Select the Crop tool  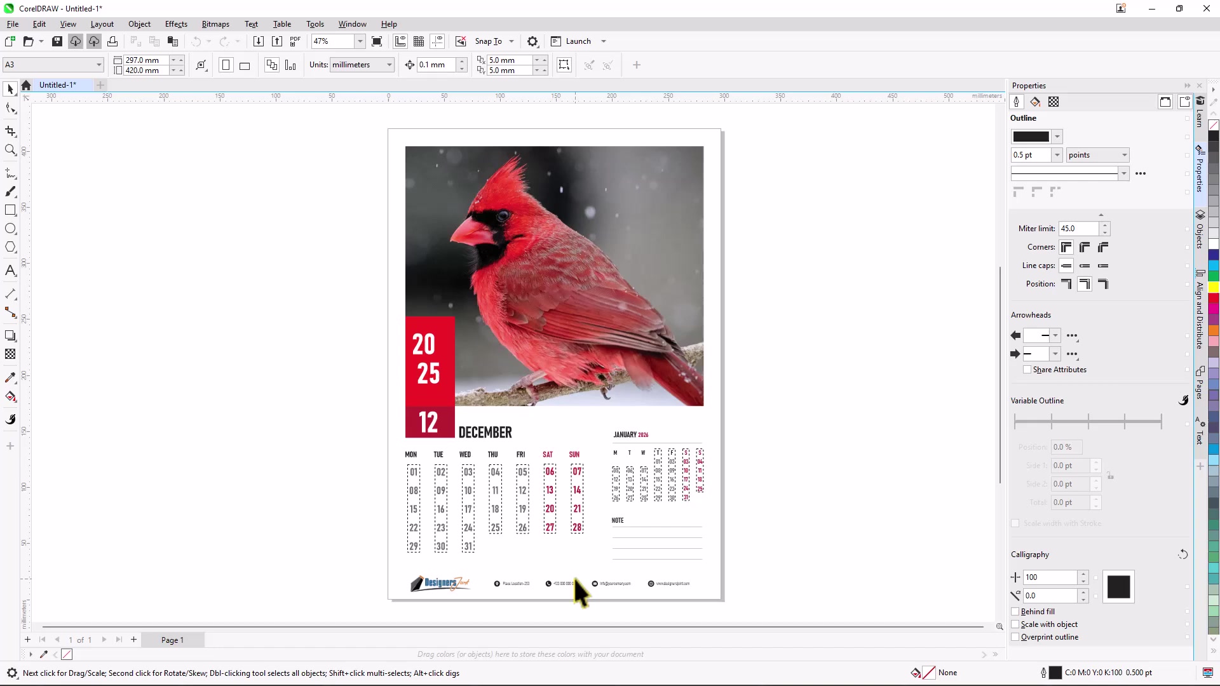pyautogui.click(x=10, y=131)
